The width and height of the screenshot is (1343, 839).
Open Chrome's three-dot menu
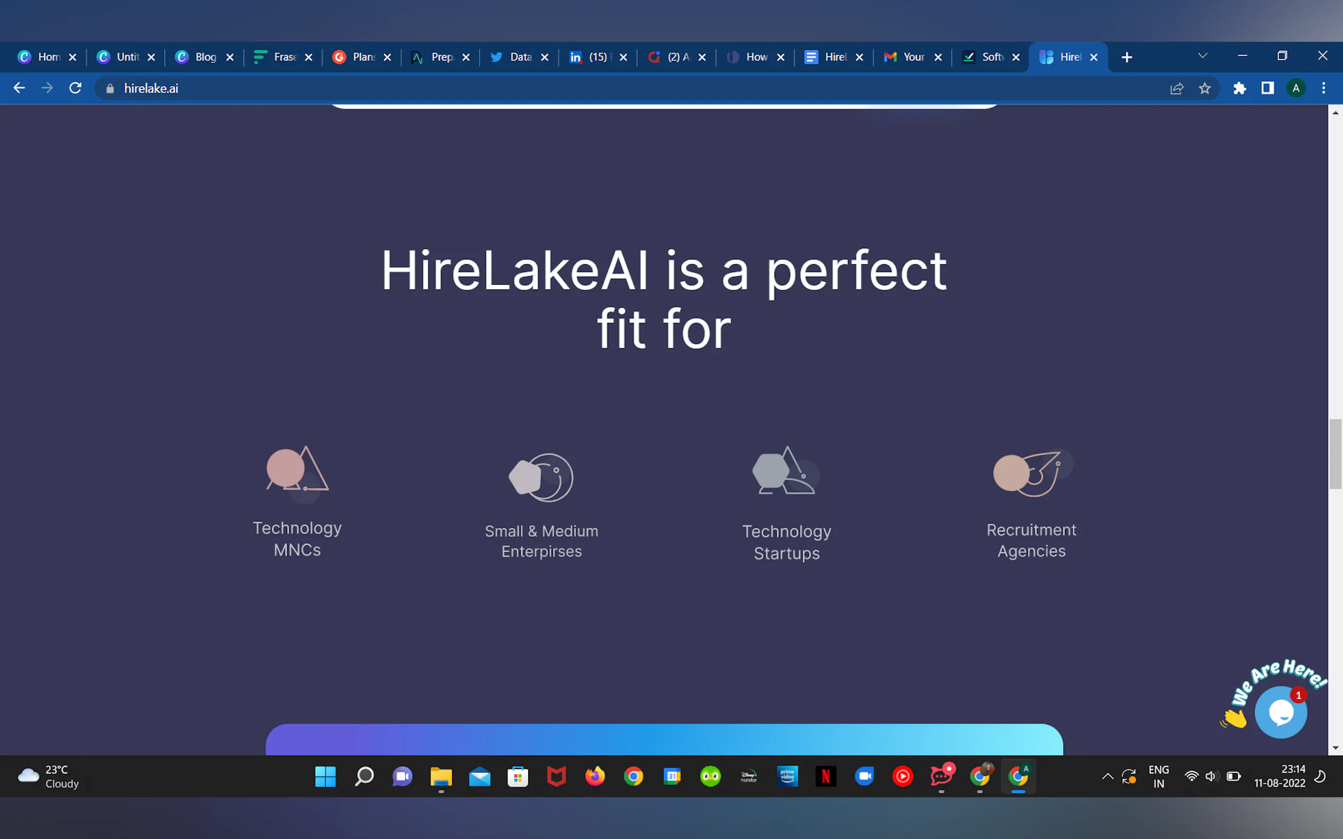[1323, 88]
